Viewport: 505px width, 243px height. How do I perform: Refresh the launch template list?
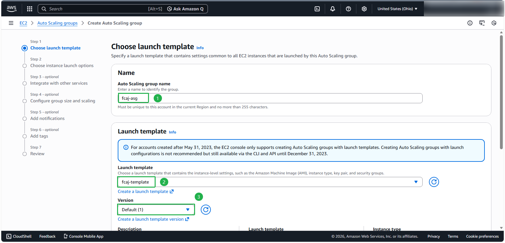(434, 182)
